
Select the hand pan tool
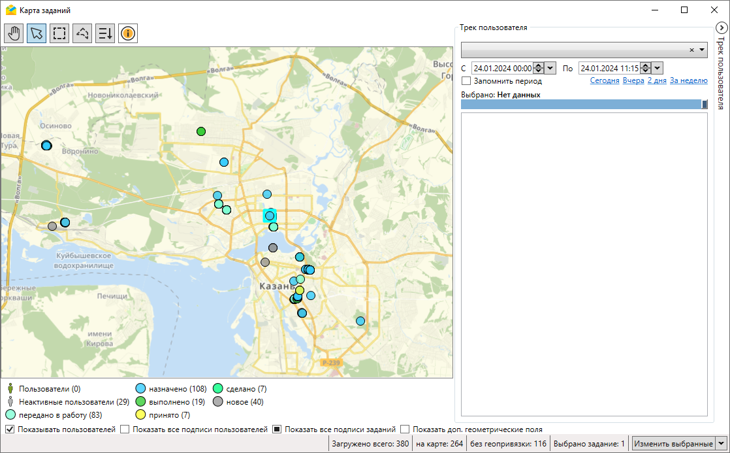coord(14,33)
